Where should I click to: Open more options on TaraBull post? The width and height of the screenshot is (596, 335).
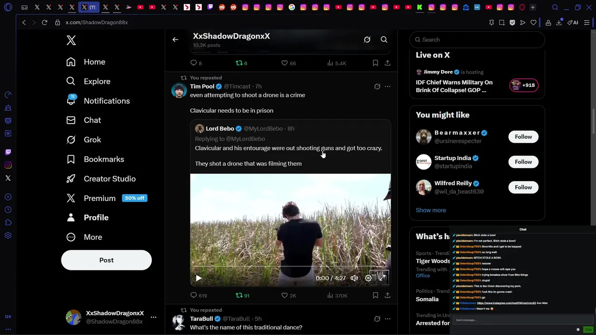click(387, 319)
